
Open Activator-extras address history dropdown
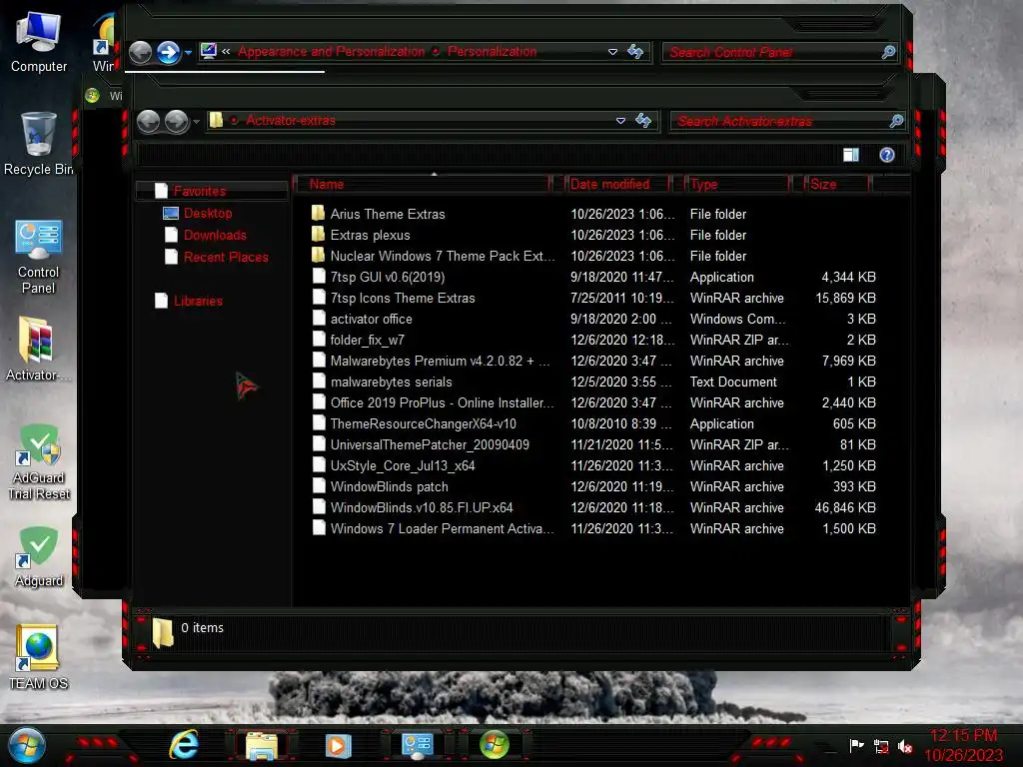[620, 121]
